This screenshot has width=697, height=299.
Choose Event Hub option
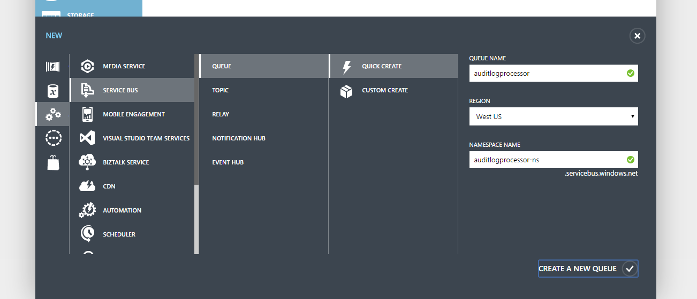point(263,162)
